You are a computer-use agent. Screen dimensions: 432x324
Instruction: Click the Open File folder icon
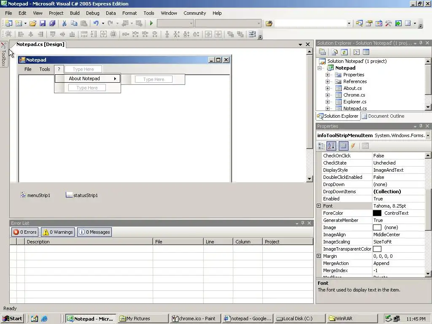pyautogui.click(x=33, y=23)
